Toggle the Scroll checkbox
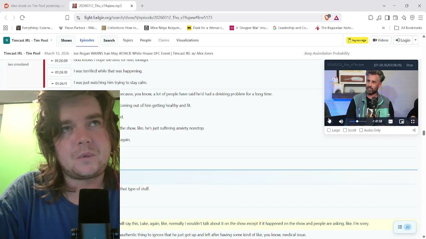The image size is (426, 239). pos(345,130)
